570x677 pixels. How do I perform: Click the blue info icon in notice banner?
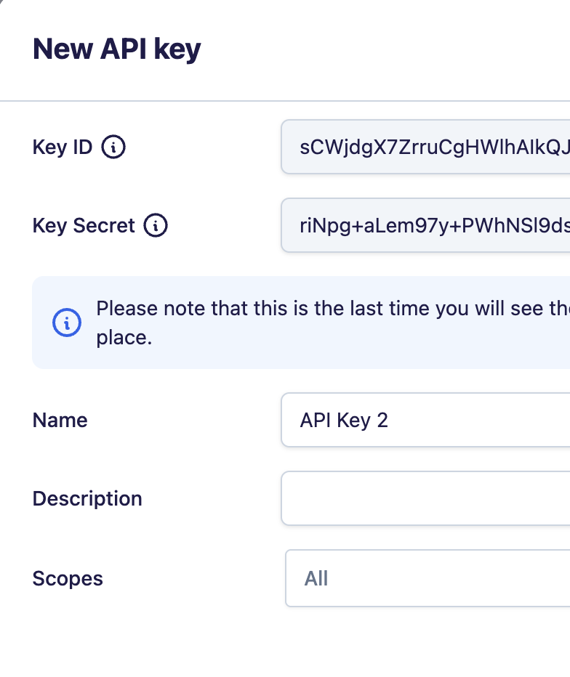(x=67, y=323)
